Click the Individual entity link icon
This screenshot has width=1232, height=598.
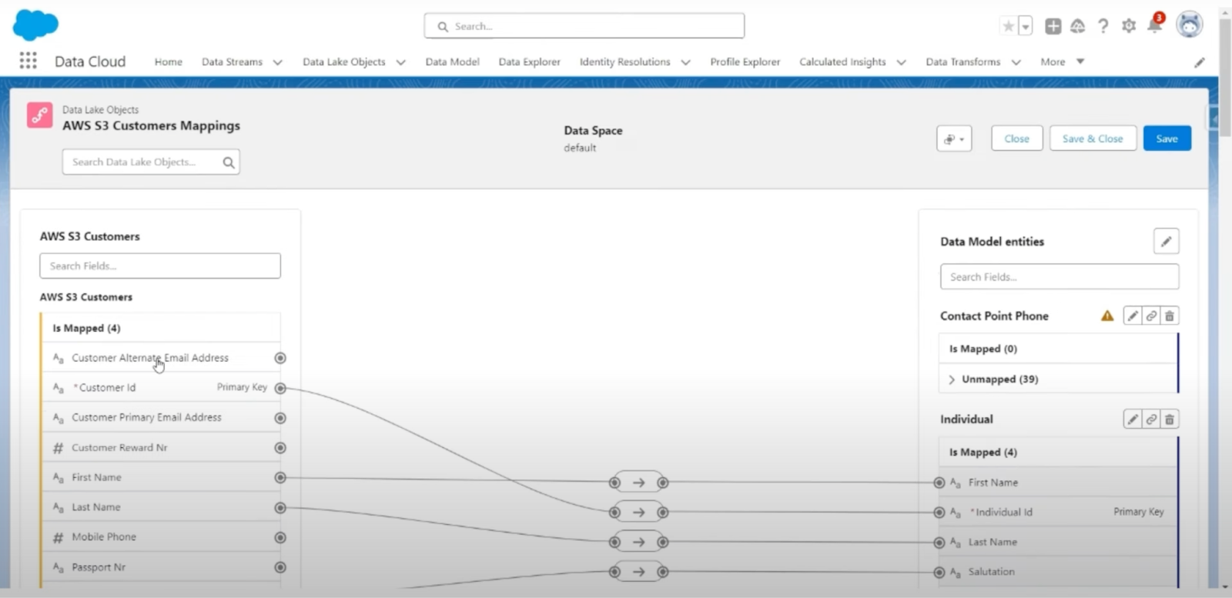(1151, 419)
